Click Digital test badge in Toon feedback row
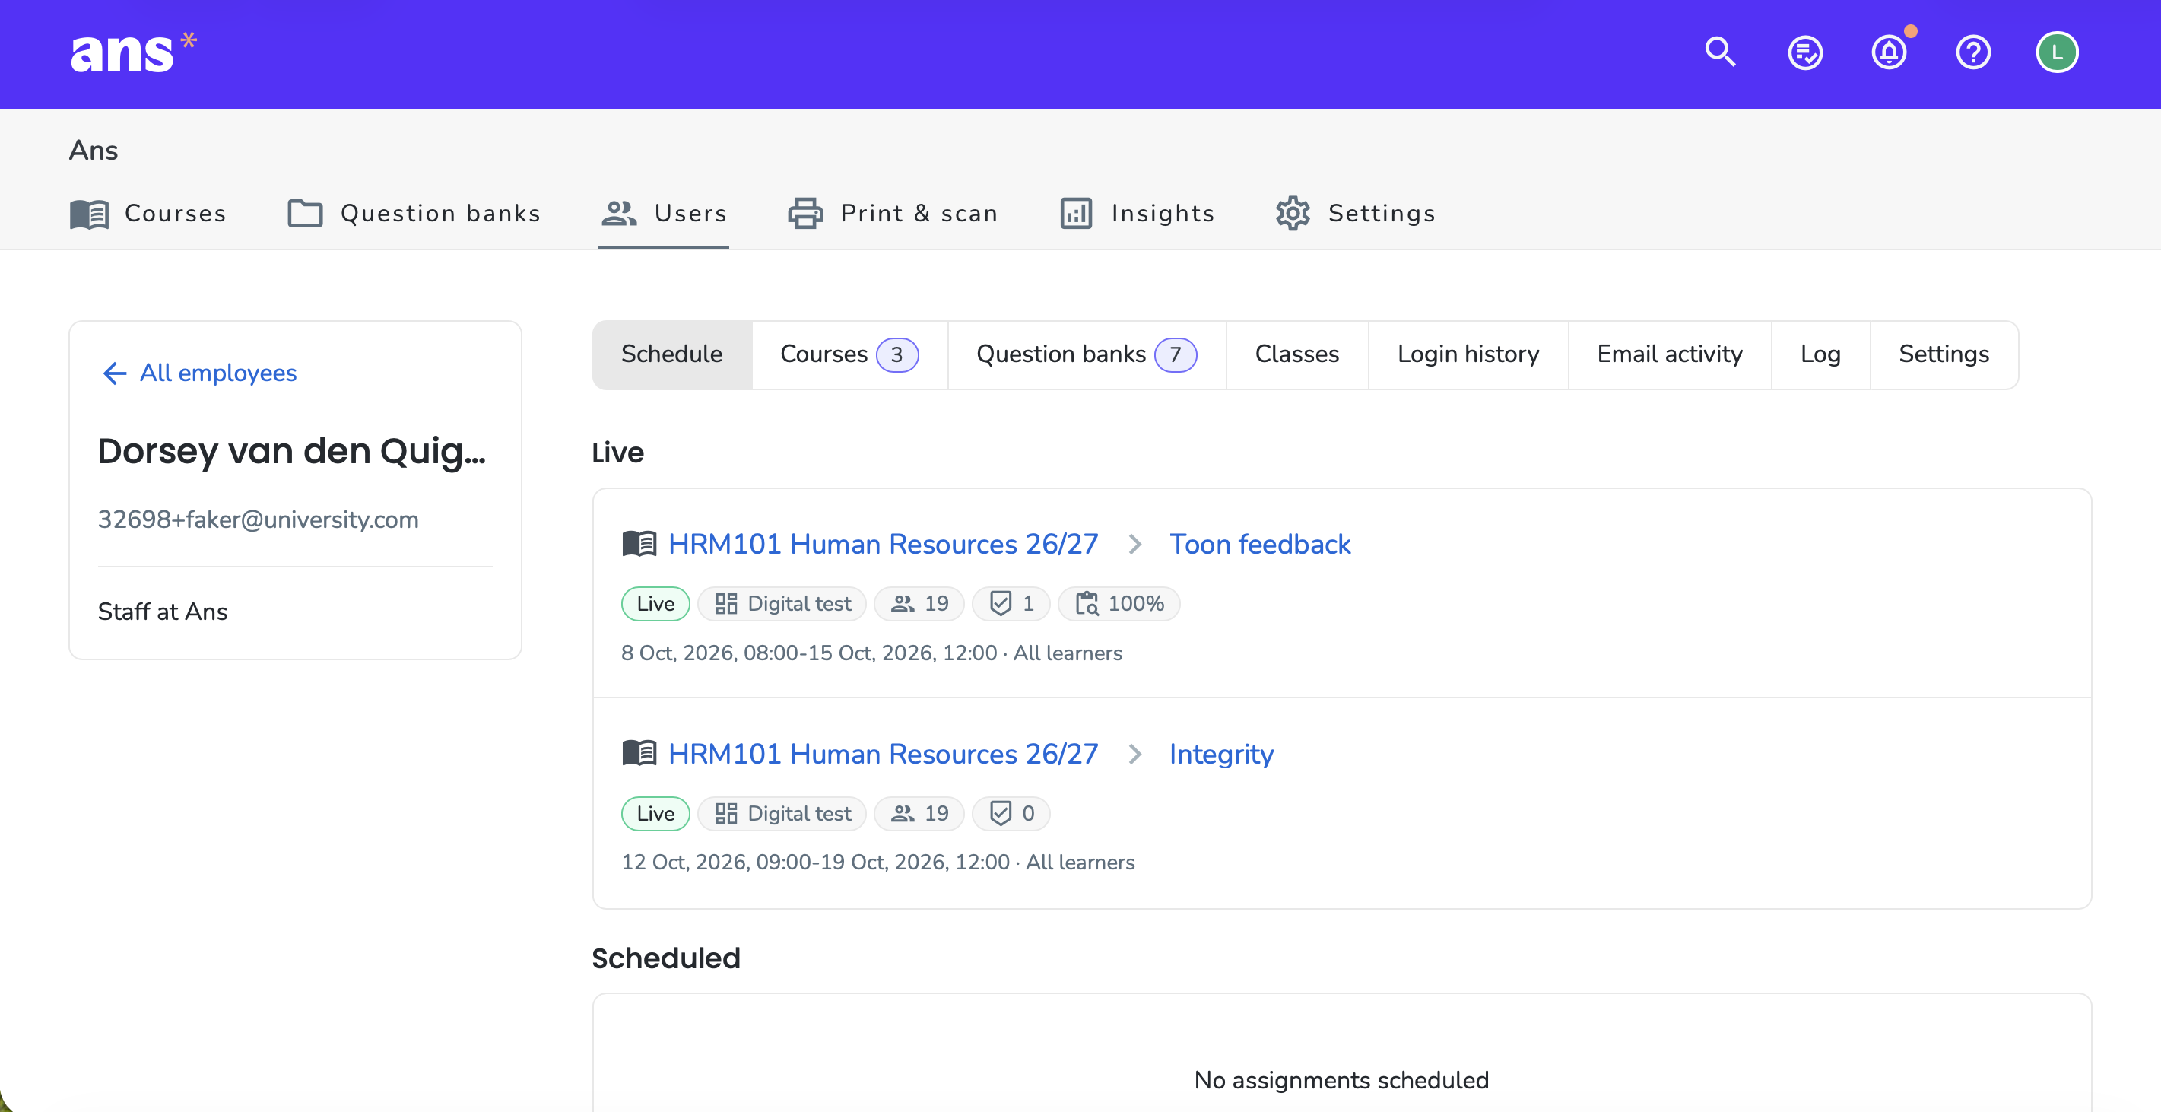This screenshot has height=1112, width=2161. [x=782, y=603]
